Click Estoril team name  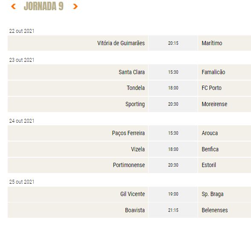click(209, 165)
